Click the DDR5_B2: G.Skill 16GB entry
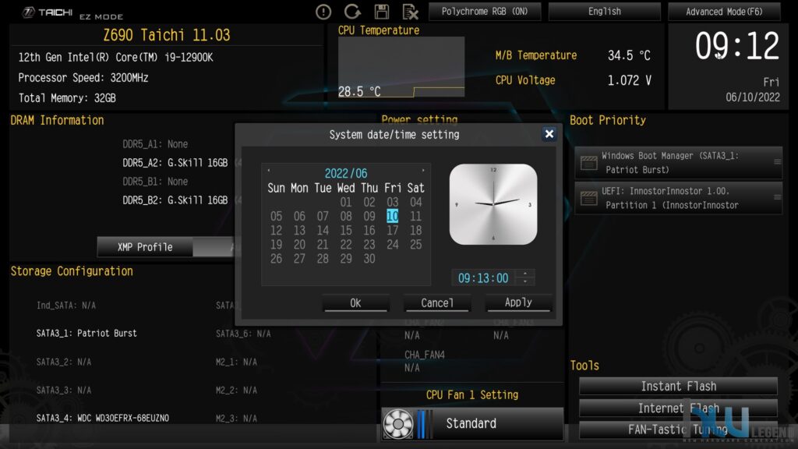The height and width of the screenshot is (449, 798). (175, 200)
